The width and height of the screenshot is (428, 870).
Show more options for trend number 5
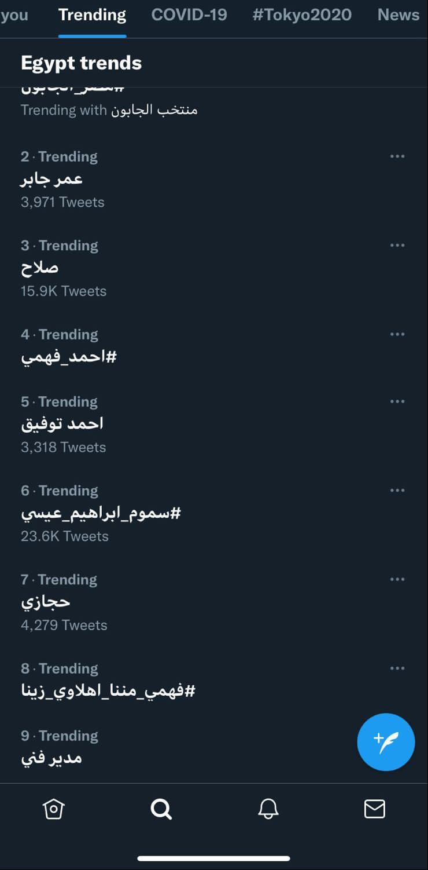click(397, 401)
